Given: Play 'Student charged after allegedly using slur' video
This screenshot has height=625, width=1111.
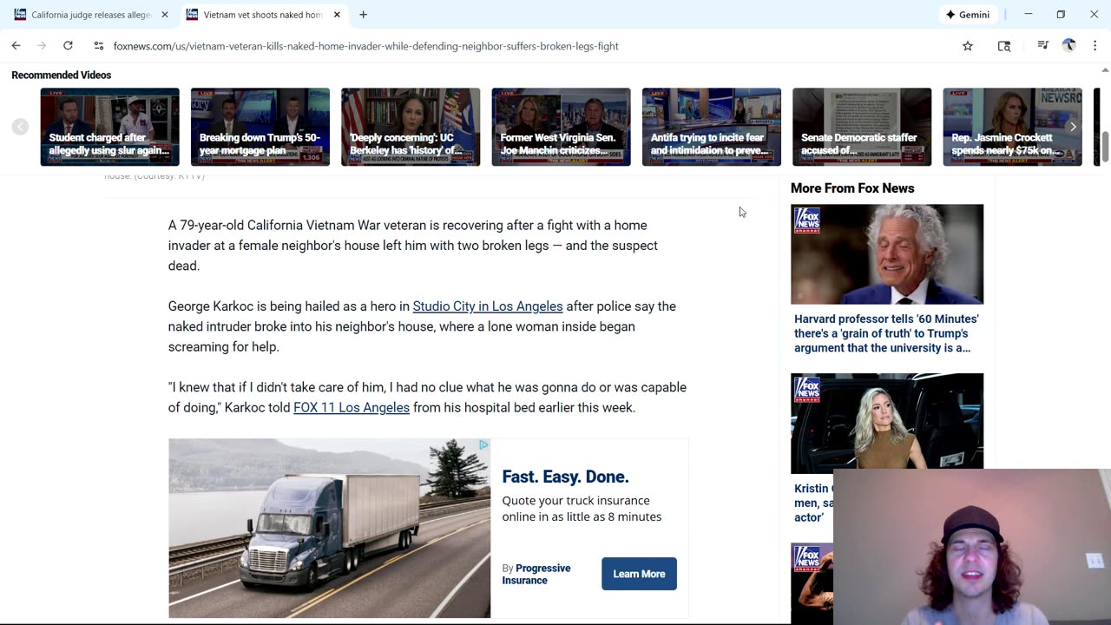Looking at the screenshot, I should pos(109,127).
